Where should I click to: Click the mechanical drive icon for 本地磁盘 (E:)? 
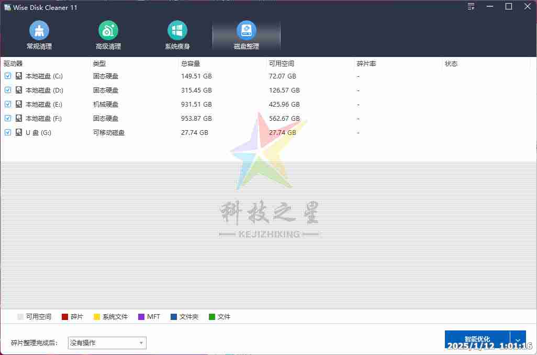click(x=18, y=104)
